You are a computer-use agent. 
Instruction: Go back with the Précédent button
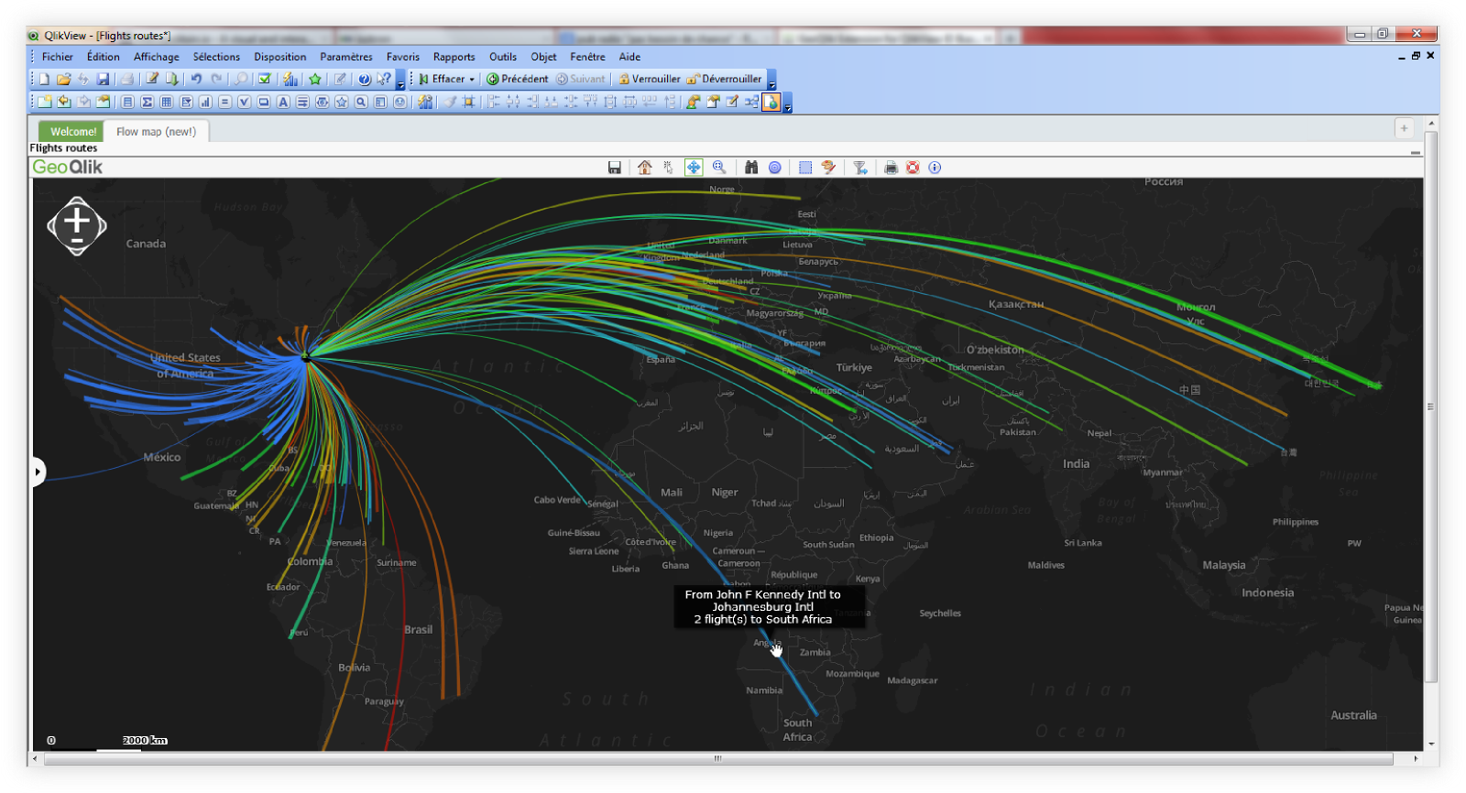pyautogui.click(x=518, y=79)
